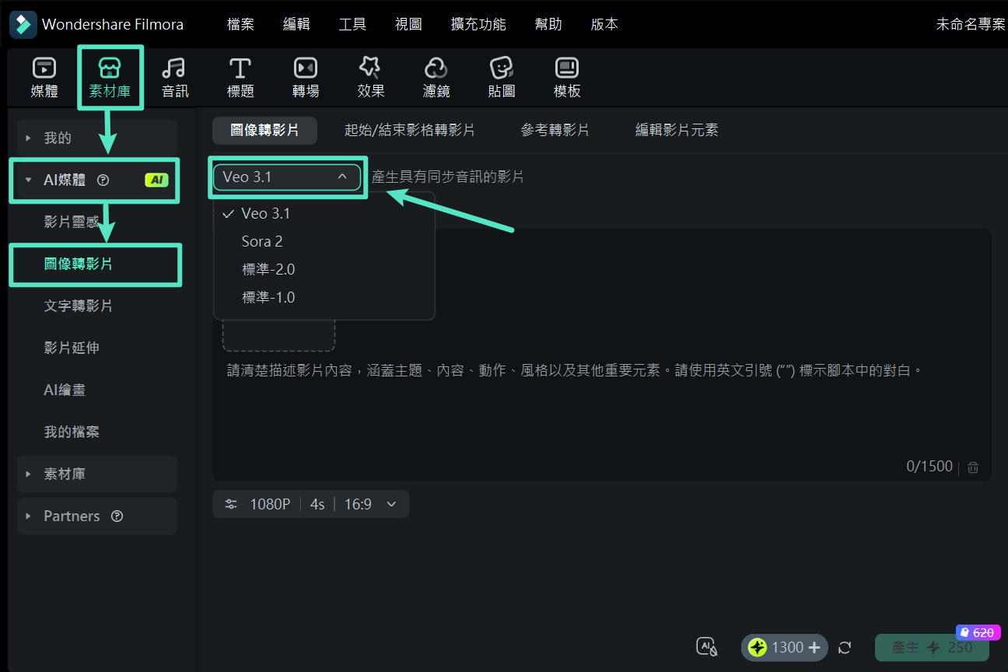Open the 貼圖 stickers panel
The height and width of the screenshot is (672, 1008).
pos(501,76)
